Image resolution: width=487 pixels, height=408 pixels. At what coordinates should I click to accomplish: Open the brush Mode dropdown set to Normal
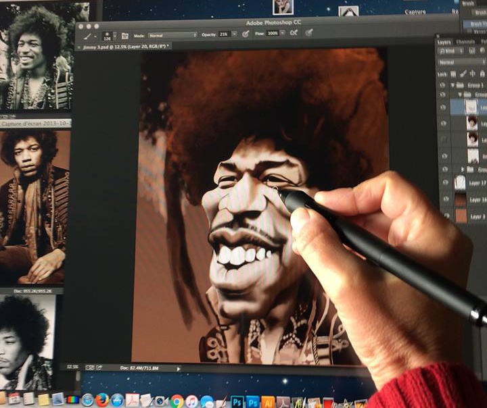pos(172,35)
